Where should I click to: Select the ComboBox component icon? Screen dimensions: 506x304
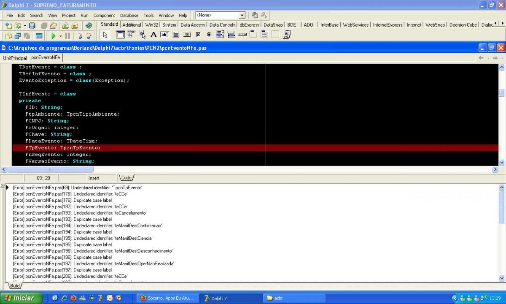(x=231, y=35)
